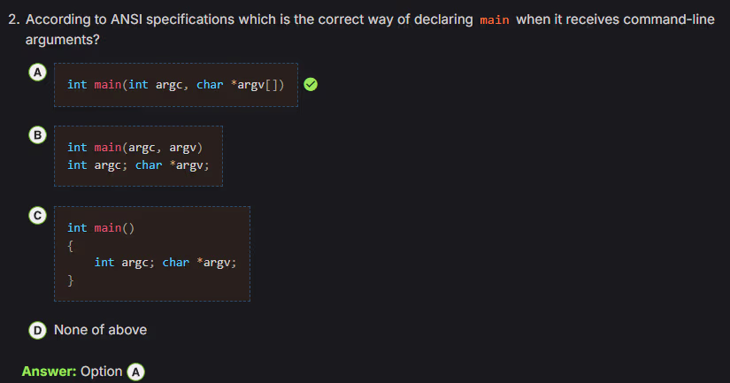This screenshot has height=383, width=730.
Task: Click the "int main(argc, argv)" line in option B
Action: click(x=134, y=148)
